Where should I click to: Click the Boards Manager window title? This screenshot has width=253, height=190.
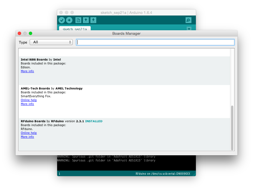coord(126,33)
